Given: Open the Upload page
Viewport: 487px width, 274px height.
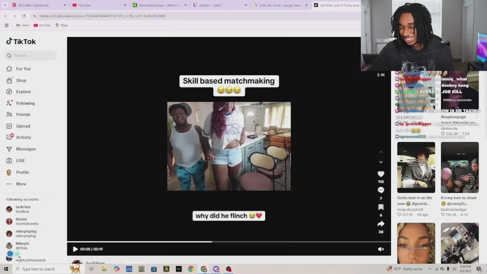Looking at the screenshot, I should pyautogui.click(x=23, y=126).
